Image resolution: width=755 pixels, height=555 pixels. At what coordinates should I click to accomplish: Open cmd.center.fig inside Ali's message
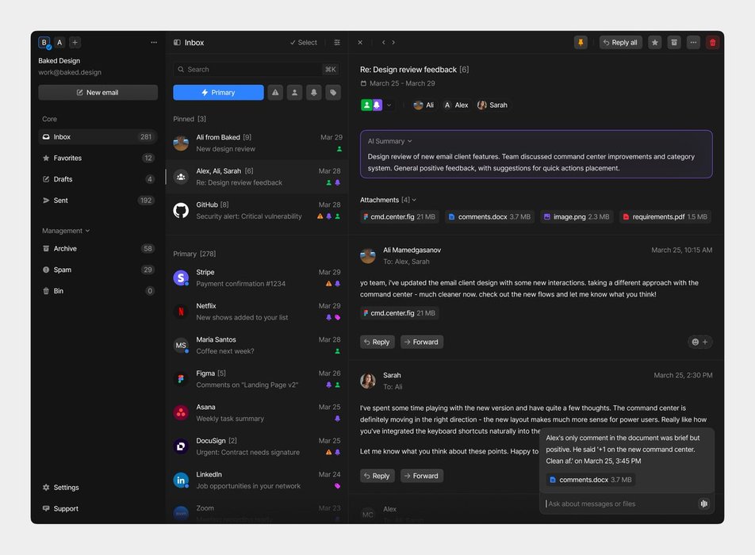click(x=399, y=313)
